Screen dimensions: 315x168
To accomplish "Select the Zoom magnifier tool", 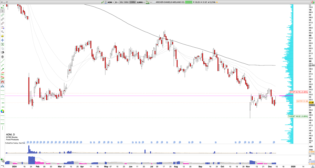I will pos(2,32).
